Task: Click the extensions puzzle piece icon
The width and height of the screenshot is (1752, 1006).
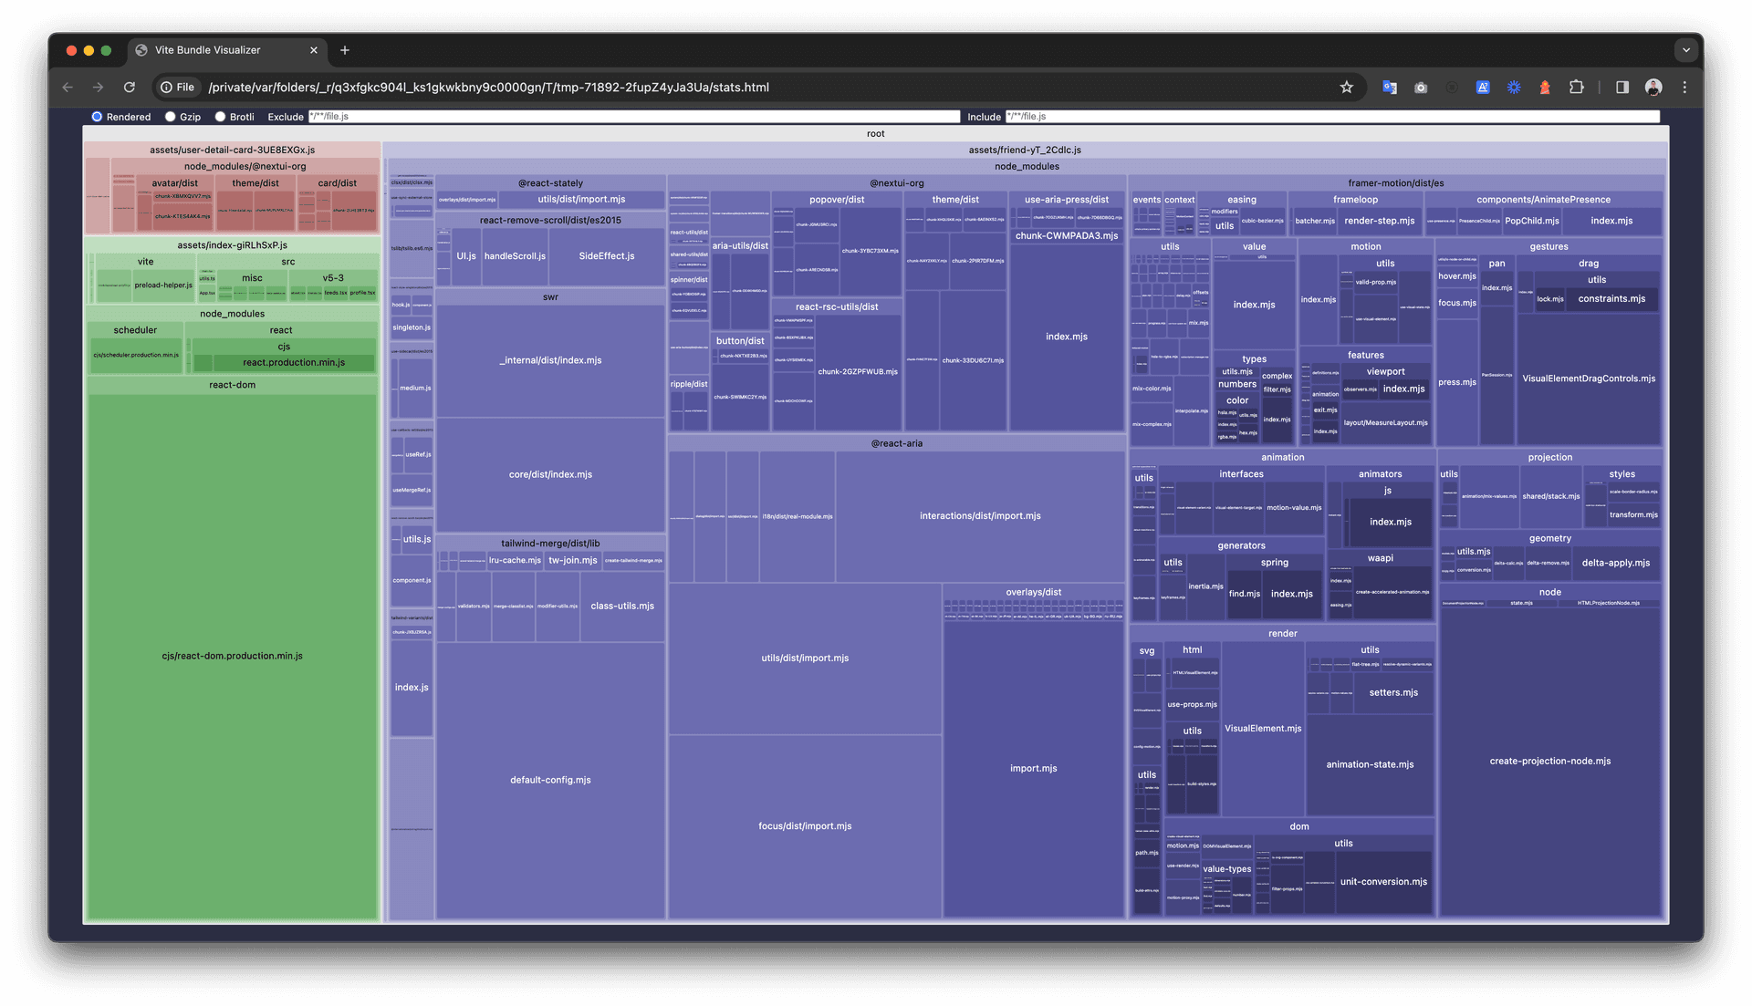Action: click(1580, 87)
